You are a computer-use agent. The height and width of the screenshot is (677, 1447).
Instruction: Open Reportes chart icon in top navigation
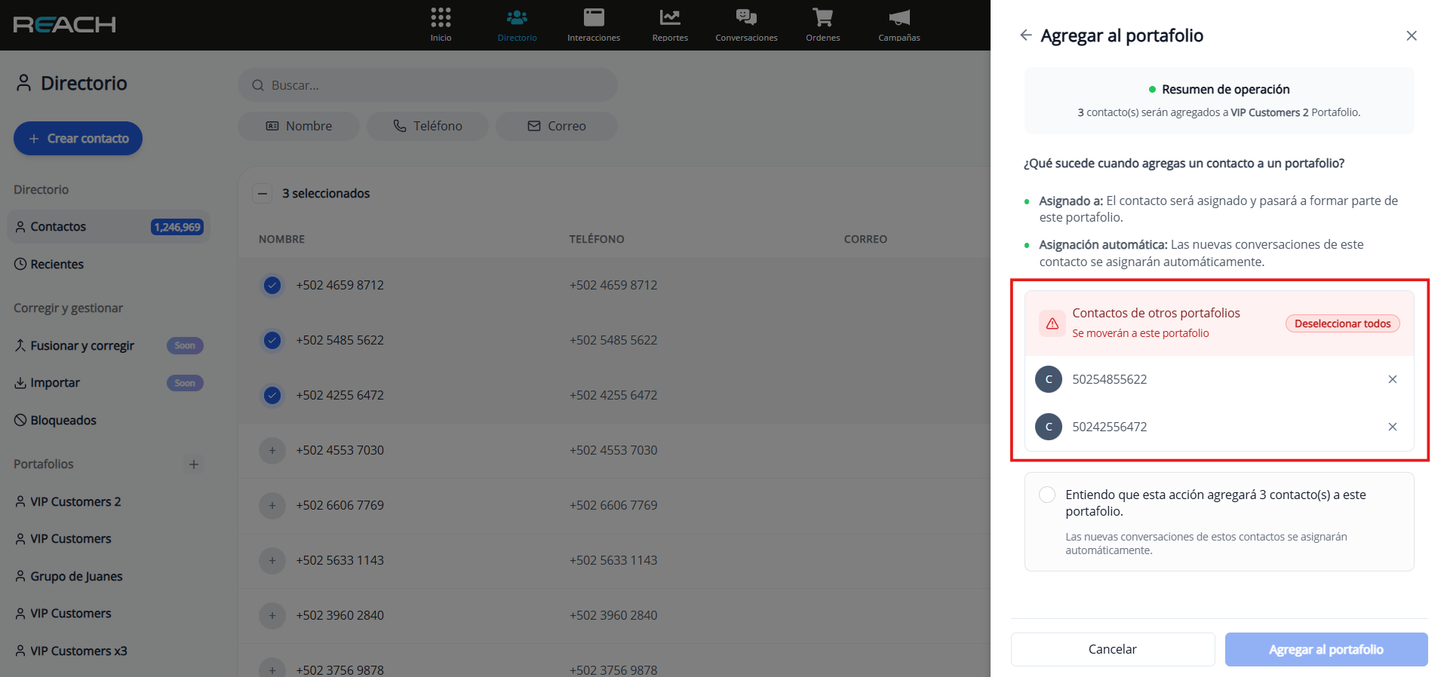pos(669,18)
